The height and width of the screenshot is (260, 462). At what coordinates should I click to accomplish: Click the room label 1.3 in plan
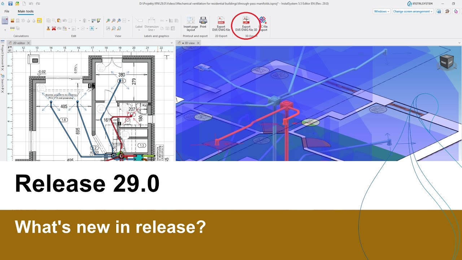pyautogui.click(x=141, y=146)
